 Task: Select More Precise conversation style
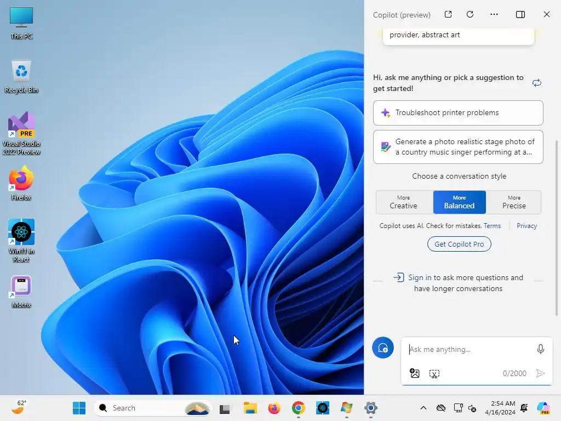(514, 202)
